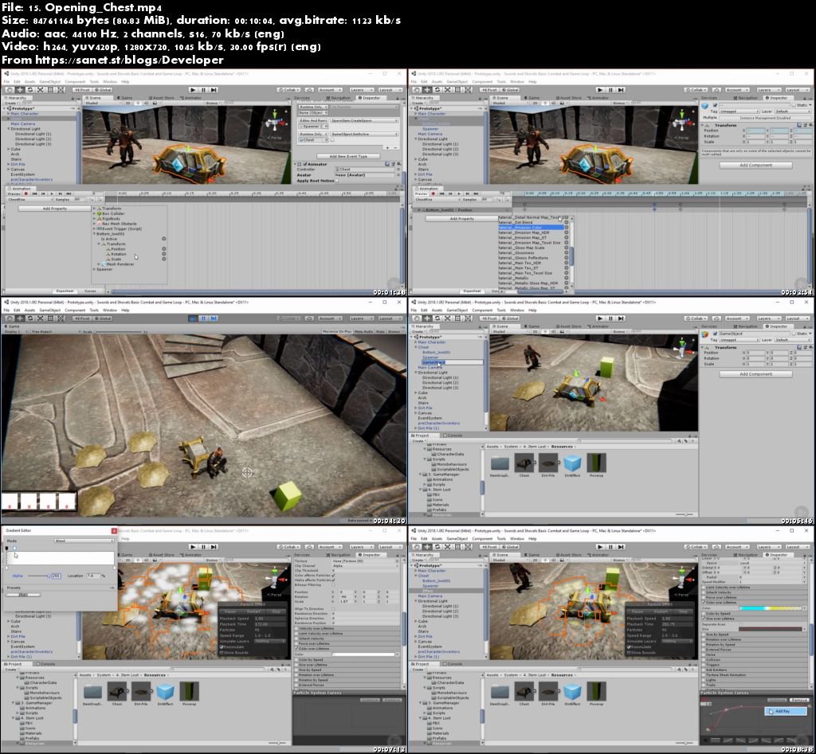Close the Gradient Editor window

tap(114, 530)
